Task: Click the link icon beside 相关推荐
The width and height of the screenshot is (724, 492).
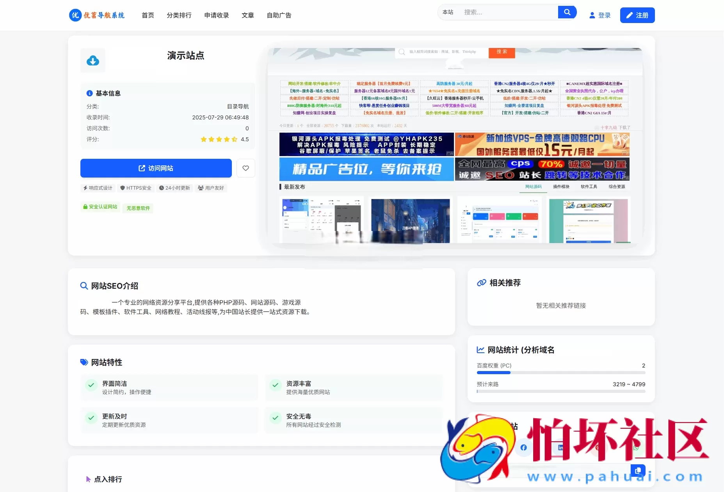Action: [481, 282]
